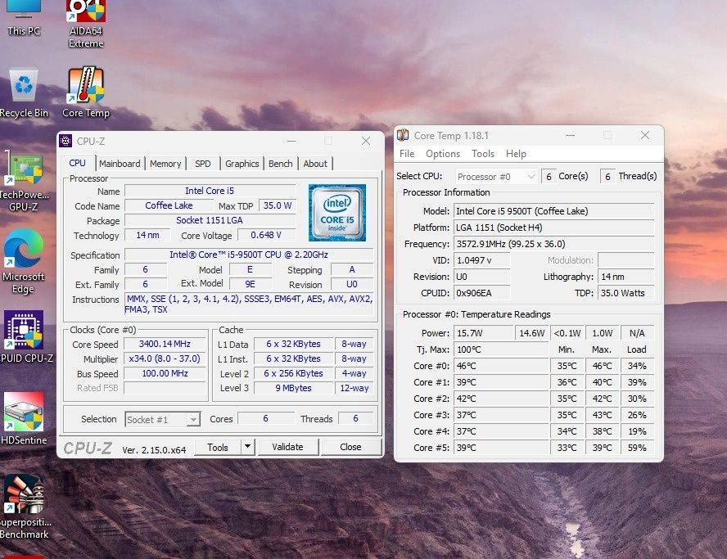
Task: Click the Power reading 15.7W
Action: coord(483,333)
